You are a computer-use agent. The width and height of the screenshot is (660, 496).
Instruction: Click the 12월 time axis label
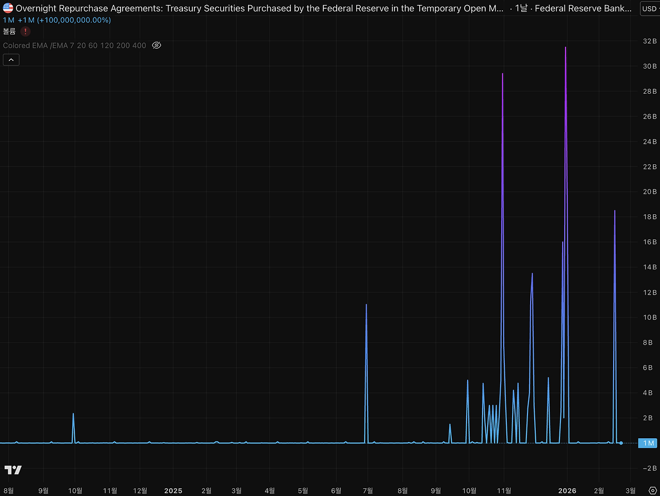[140, 491]
